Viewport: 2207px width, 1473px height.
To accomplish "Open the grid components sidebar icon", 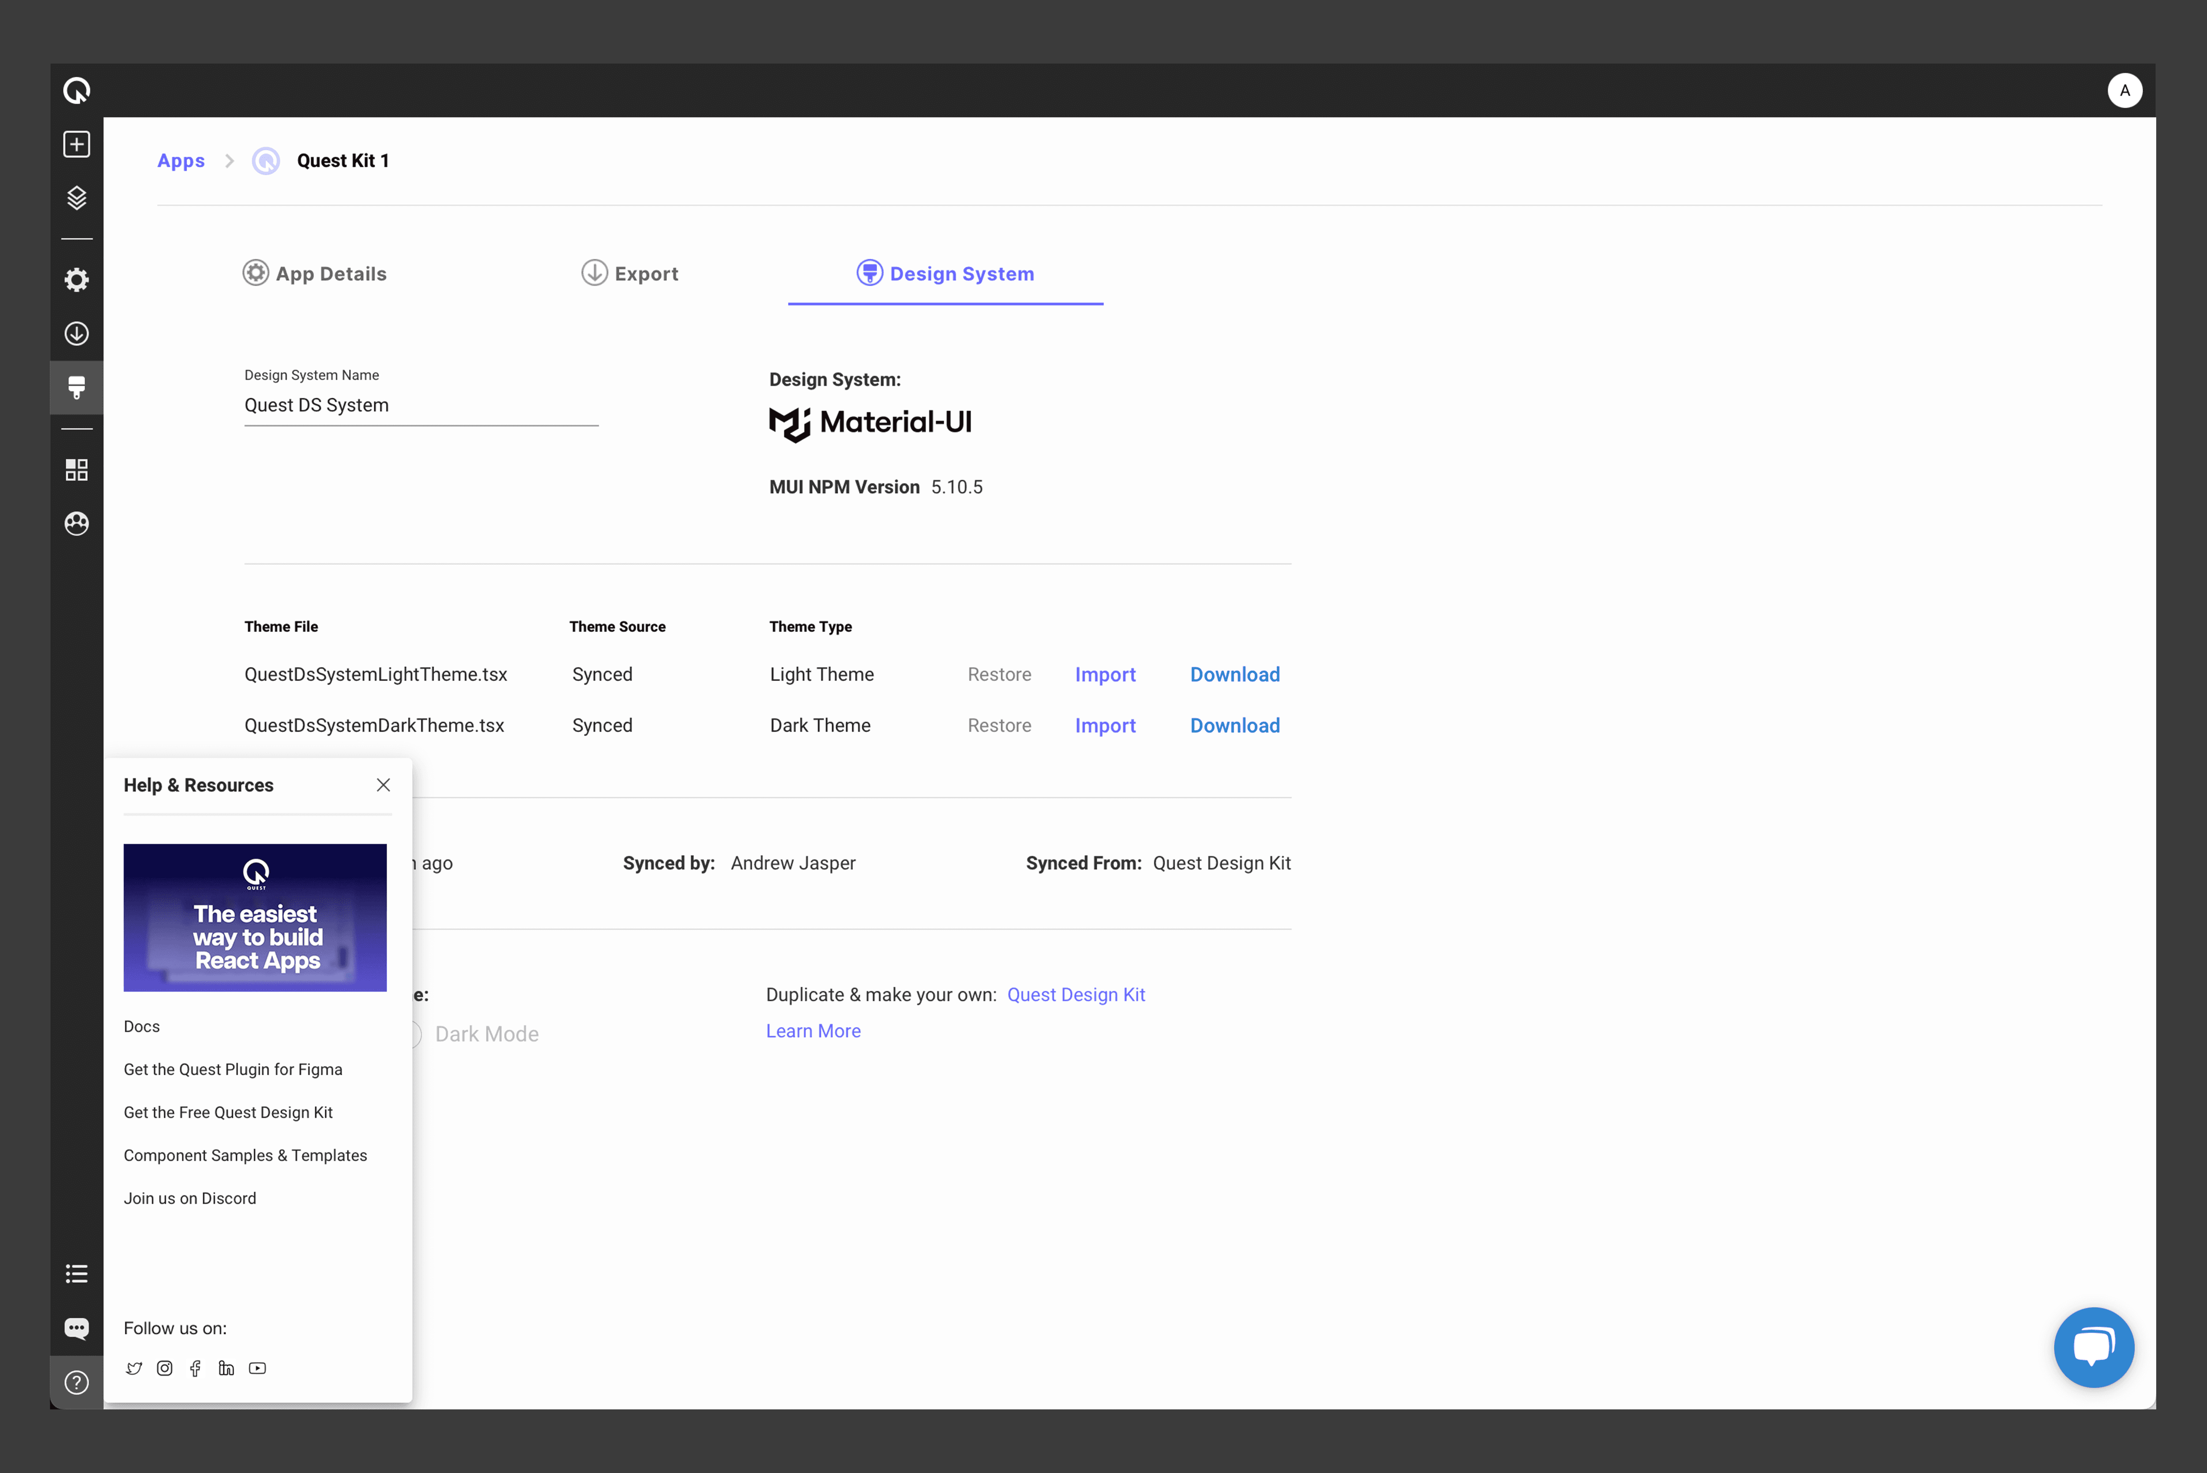I will [x=76, y=470].
